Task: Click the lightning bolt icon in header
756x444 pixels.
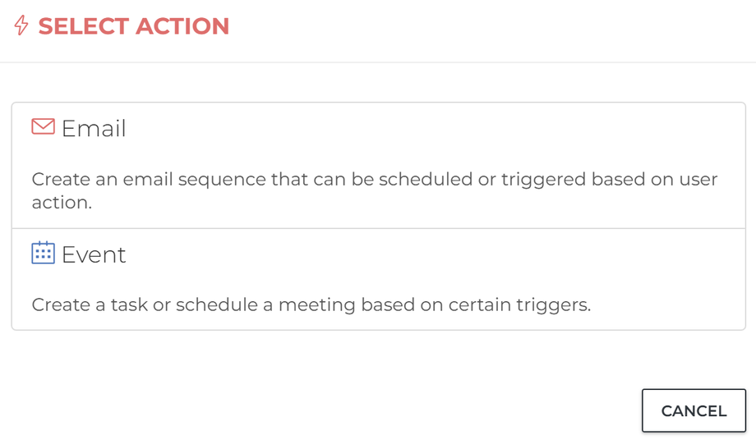Action: [x=21, y=26]
